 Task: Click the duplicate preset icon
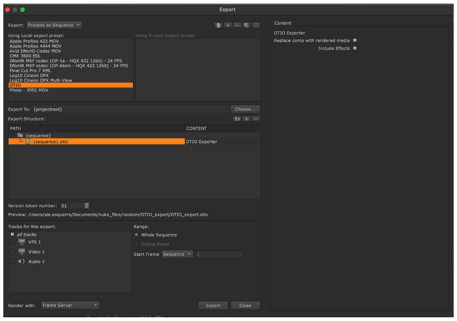point(247,25)
